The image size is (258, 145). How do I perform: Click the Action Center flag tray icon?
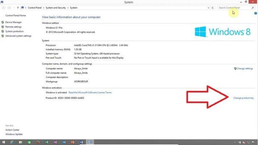click(253, 142)
